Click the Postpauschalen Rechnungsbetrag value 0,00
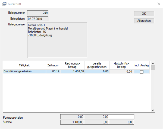 click(x=72, y=117)
